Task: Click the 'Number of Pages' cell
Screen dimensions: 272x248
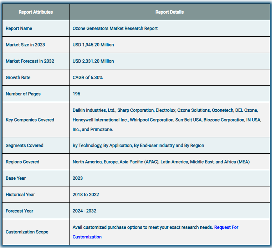Action: pos(36,94)
